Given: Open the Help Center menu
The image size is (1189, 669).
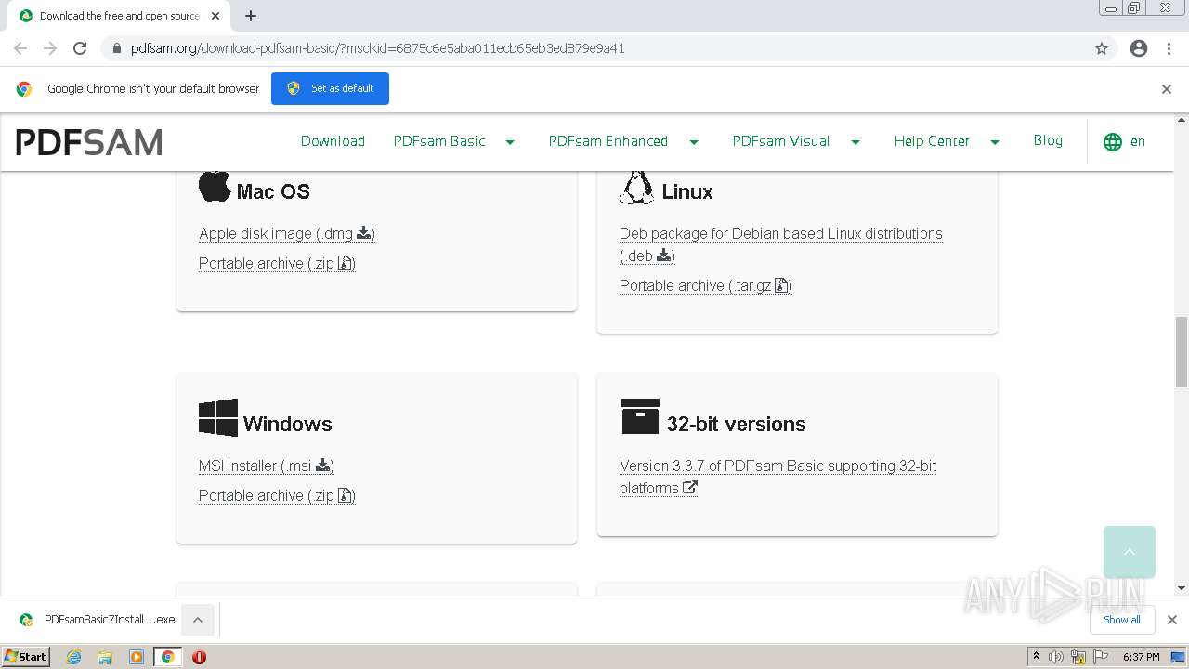Looking at the screenshot, I should tap(932, 141).
